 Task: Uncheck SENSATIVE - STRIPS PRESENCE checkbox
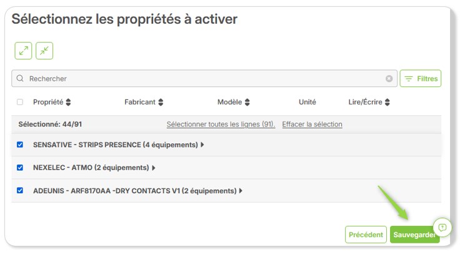click(20, 145)
